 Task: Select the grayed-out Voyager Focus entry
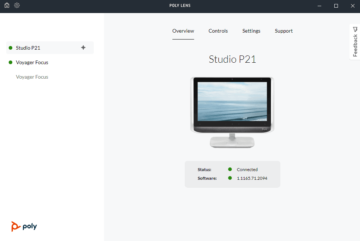click(x=32, y=77)
